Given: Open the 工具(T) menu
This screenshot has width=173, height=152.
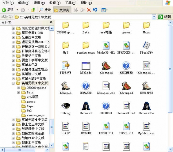Looking at the screenshot, I should point(70,3).
